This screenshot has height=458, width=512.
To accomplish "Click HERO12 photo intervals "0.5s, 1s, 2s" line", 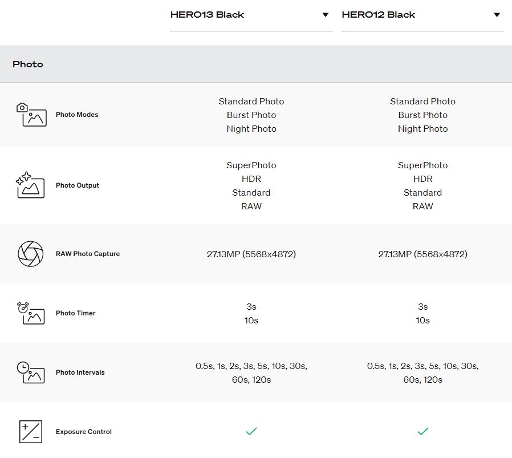I will [x=423, y=366].
